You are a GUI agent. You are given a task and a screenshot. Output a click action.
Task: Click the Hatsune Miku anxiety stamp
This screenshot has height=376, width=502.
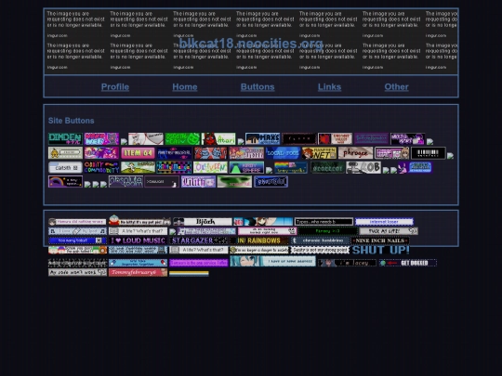pyautogui.click(x=272, y=261)
